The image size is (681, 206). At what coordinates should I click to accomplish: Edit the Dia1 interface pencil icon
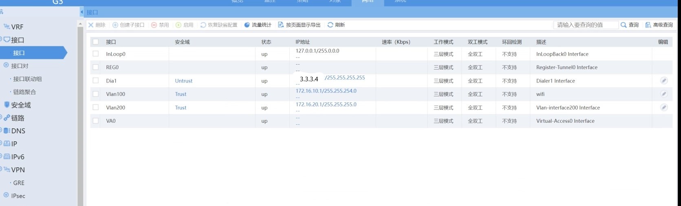click(664, 80)
